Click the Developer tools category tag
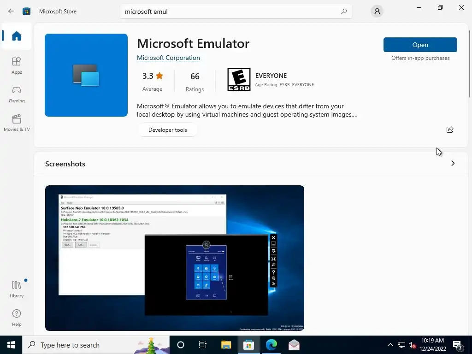This screenshot has height=354, width=472. 168,130
